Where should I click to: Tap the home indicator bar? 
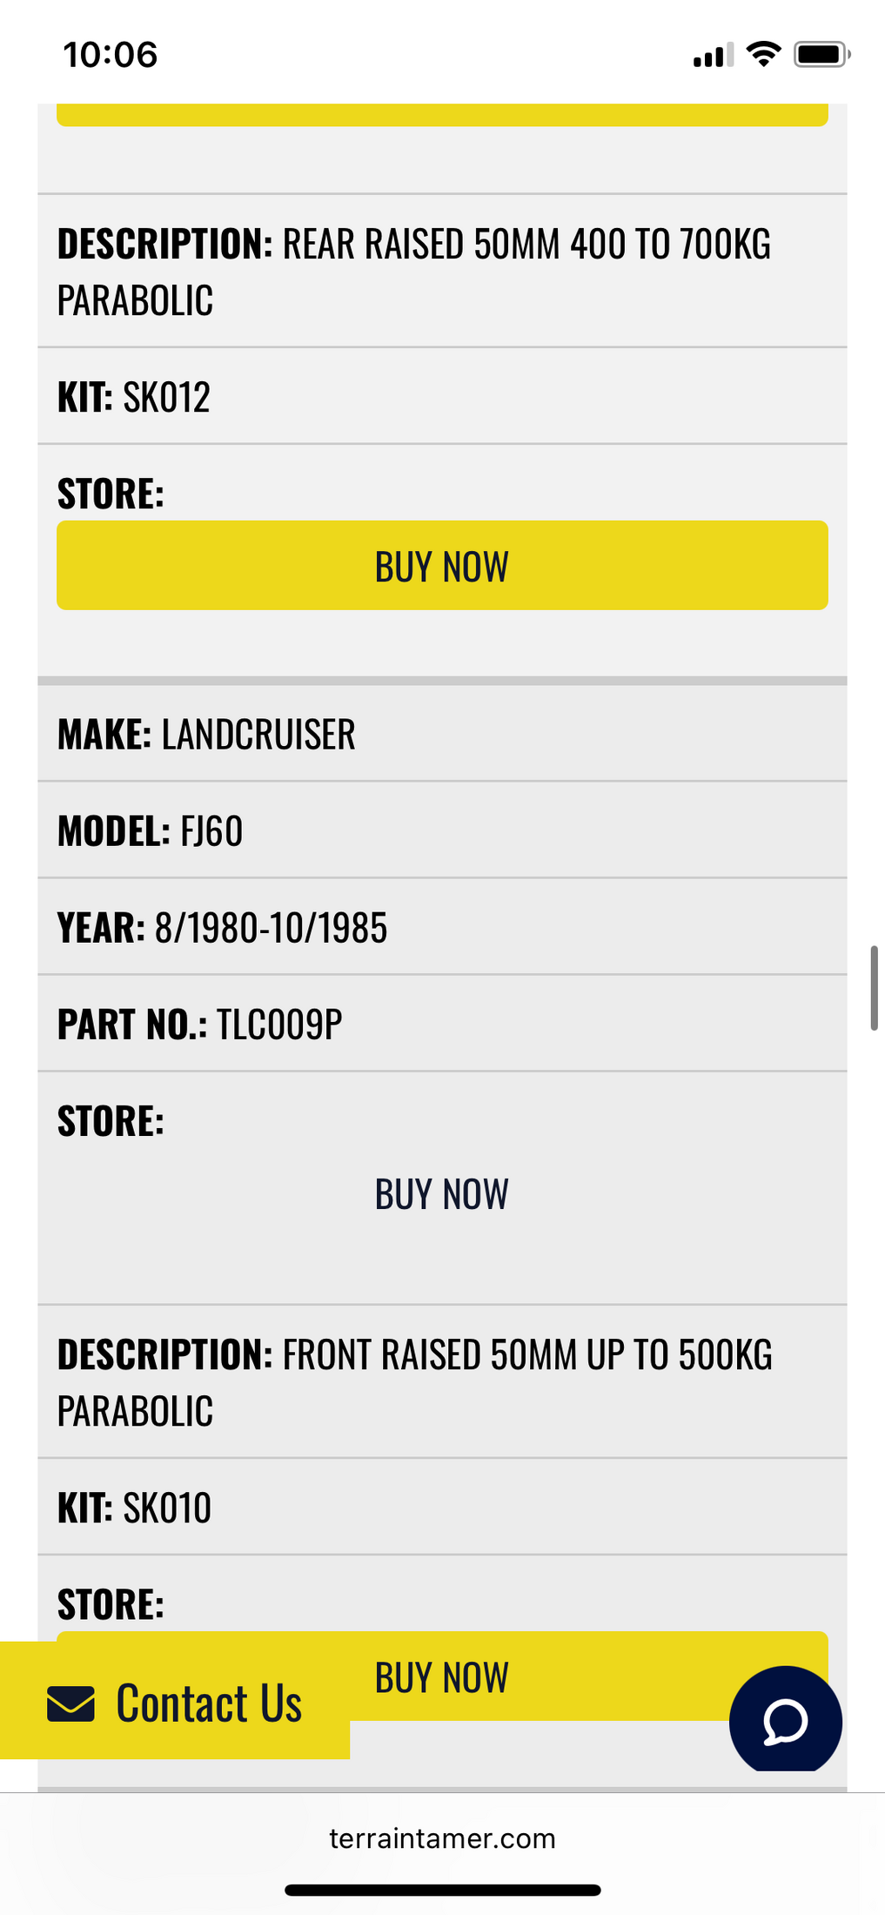tap(442, 1890)
